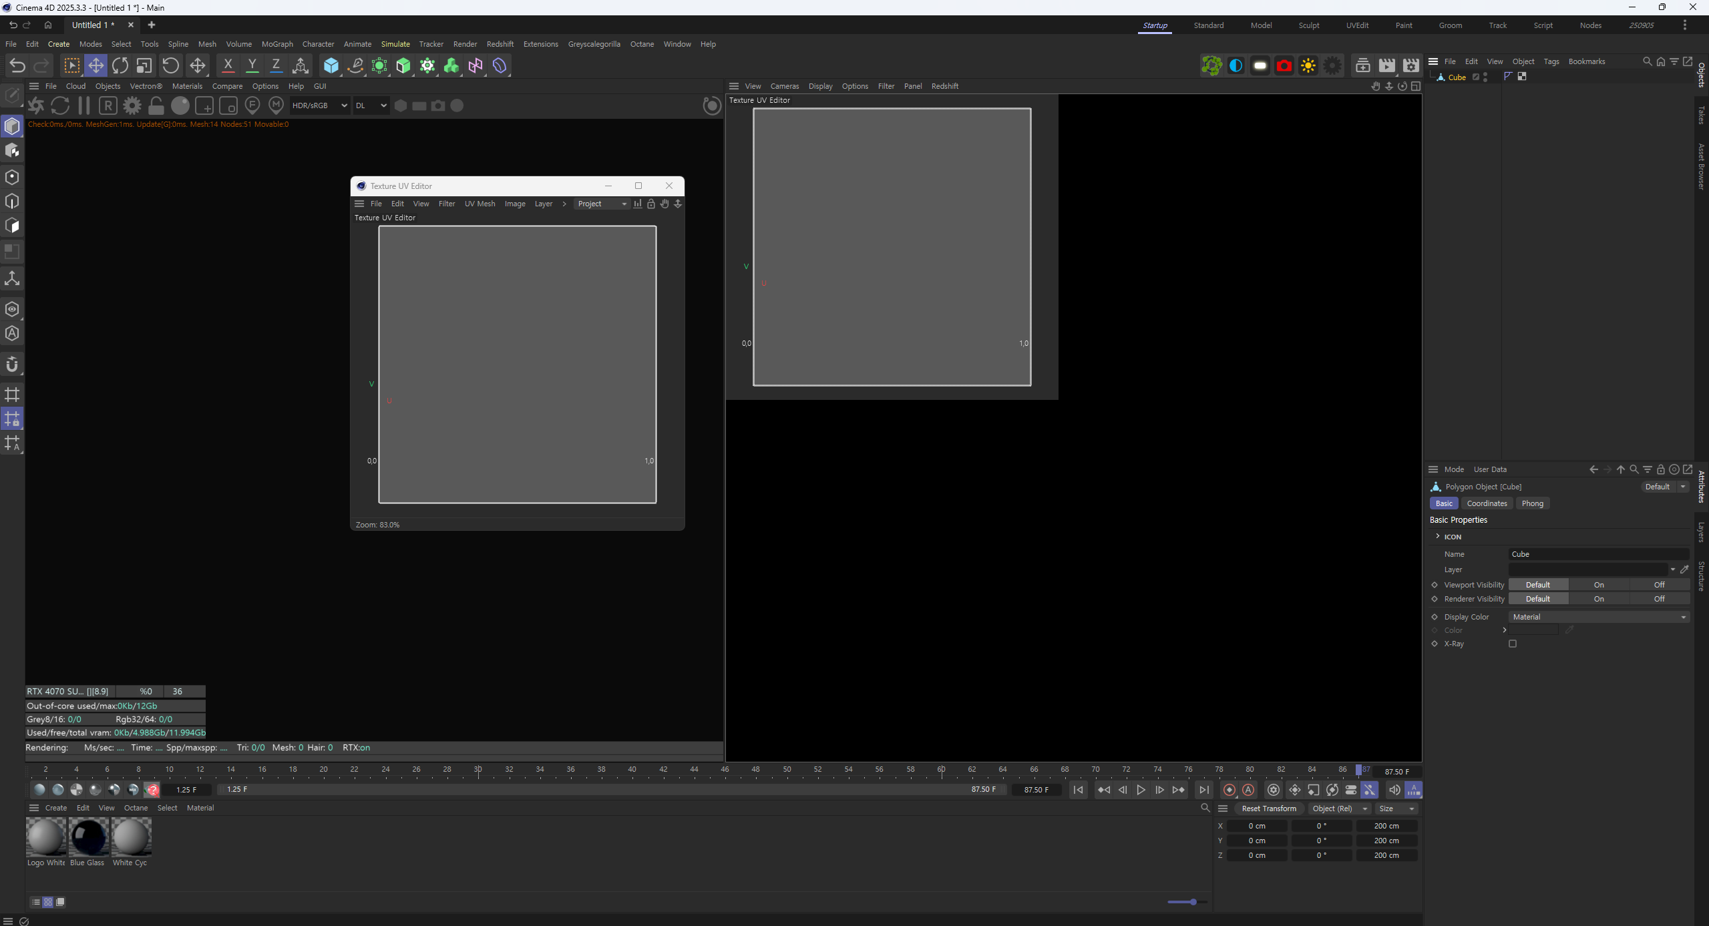Open Octane render settings gear

coord(132,105)
